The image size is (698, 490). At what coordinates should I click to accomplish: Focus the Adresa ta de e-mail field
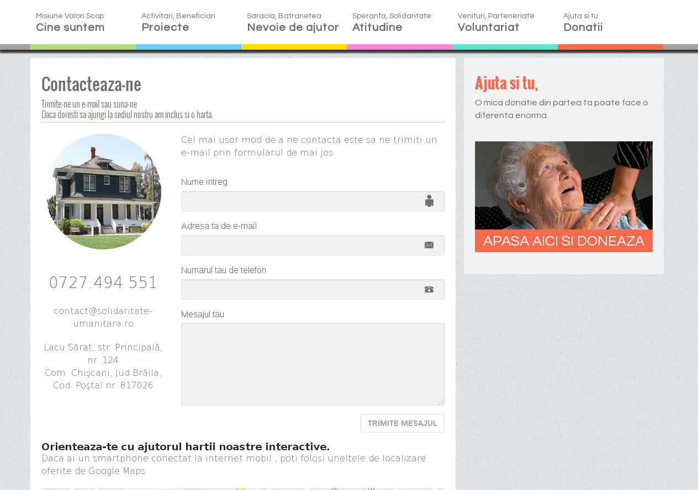click(313, 245)
